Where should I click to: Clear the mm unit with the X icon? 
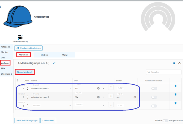click(x=135, y=97)
